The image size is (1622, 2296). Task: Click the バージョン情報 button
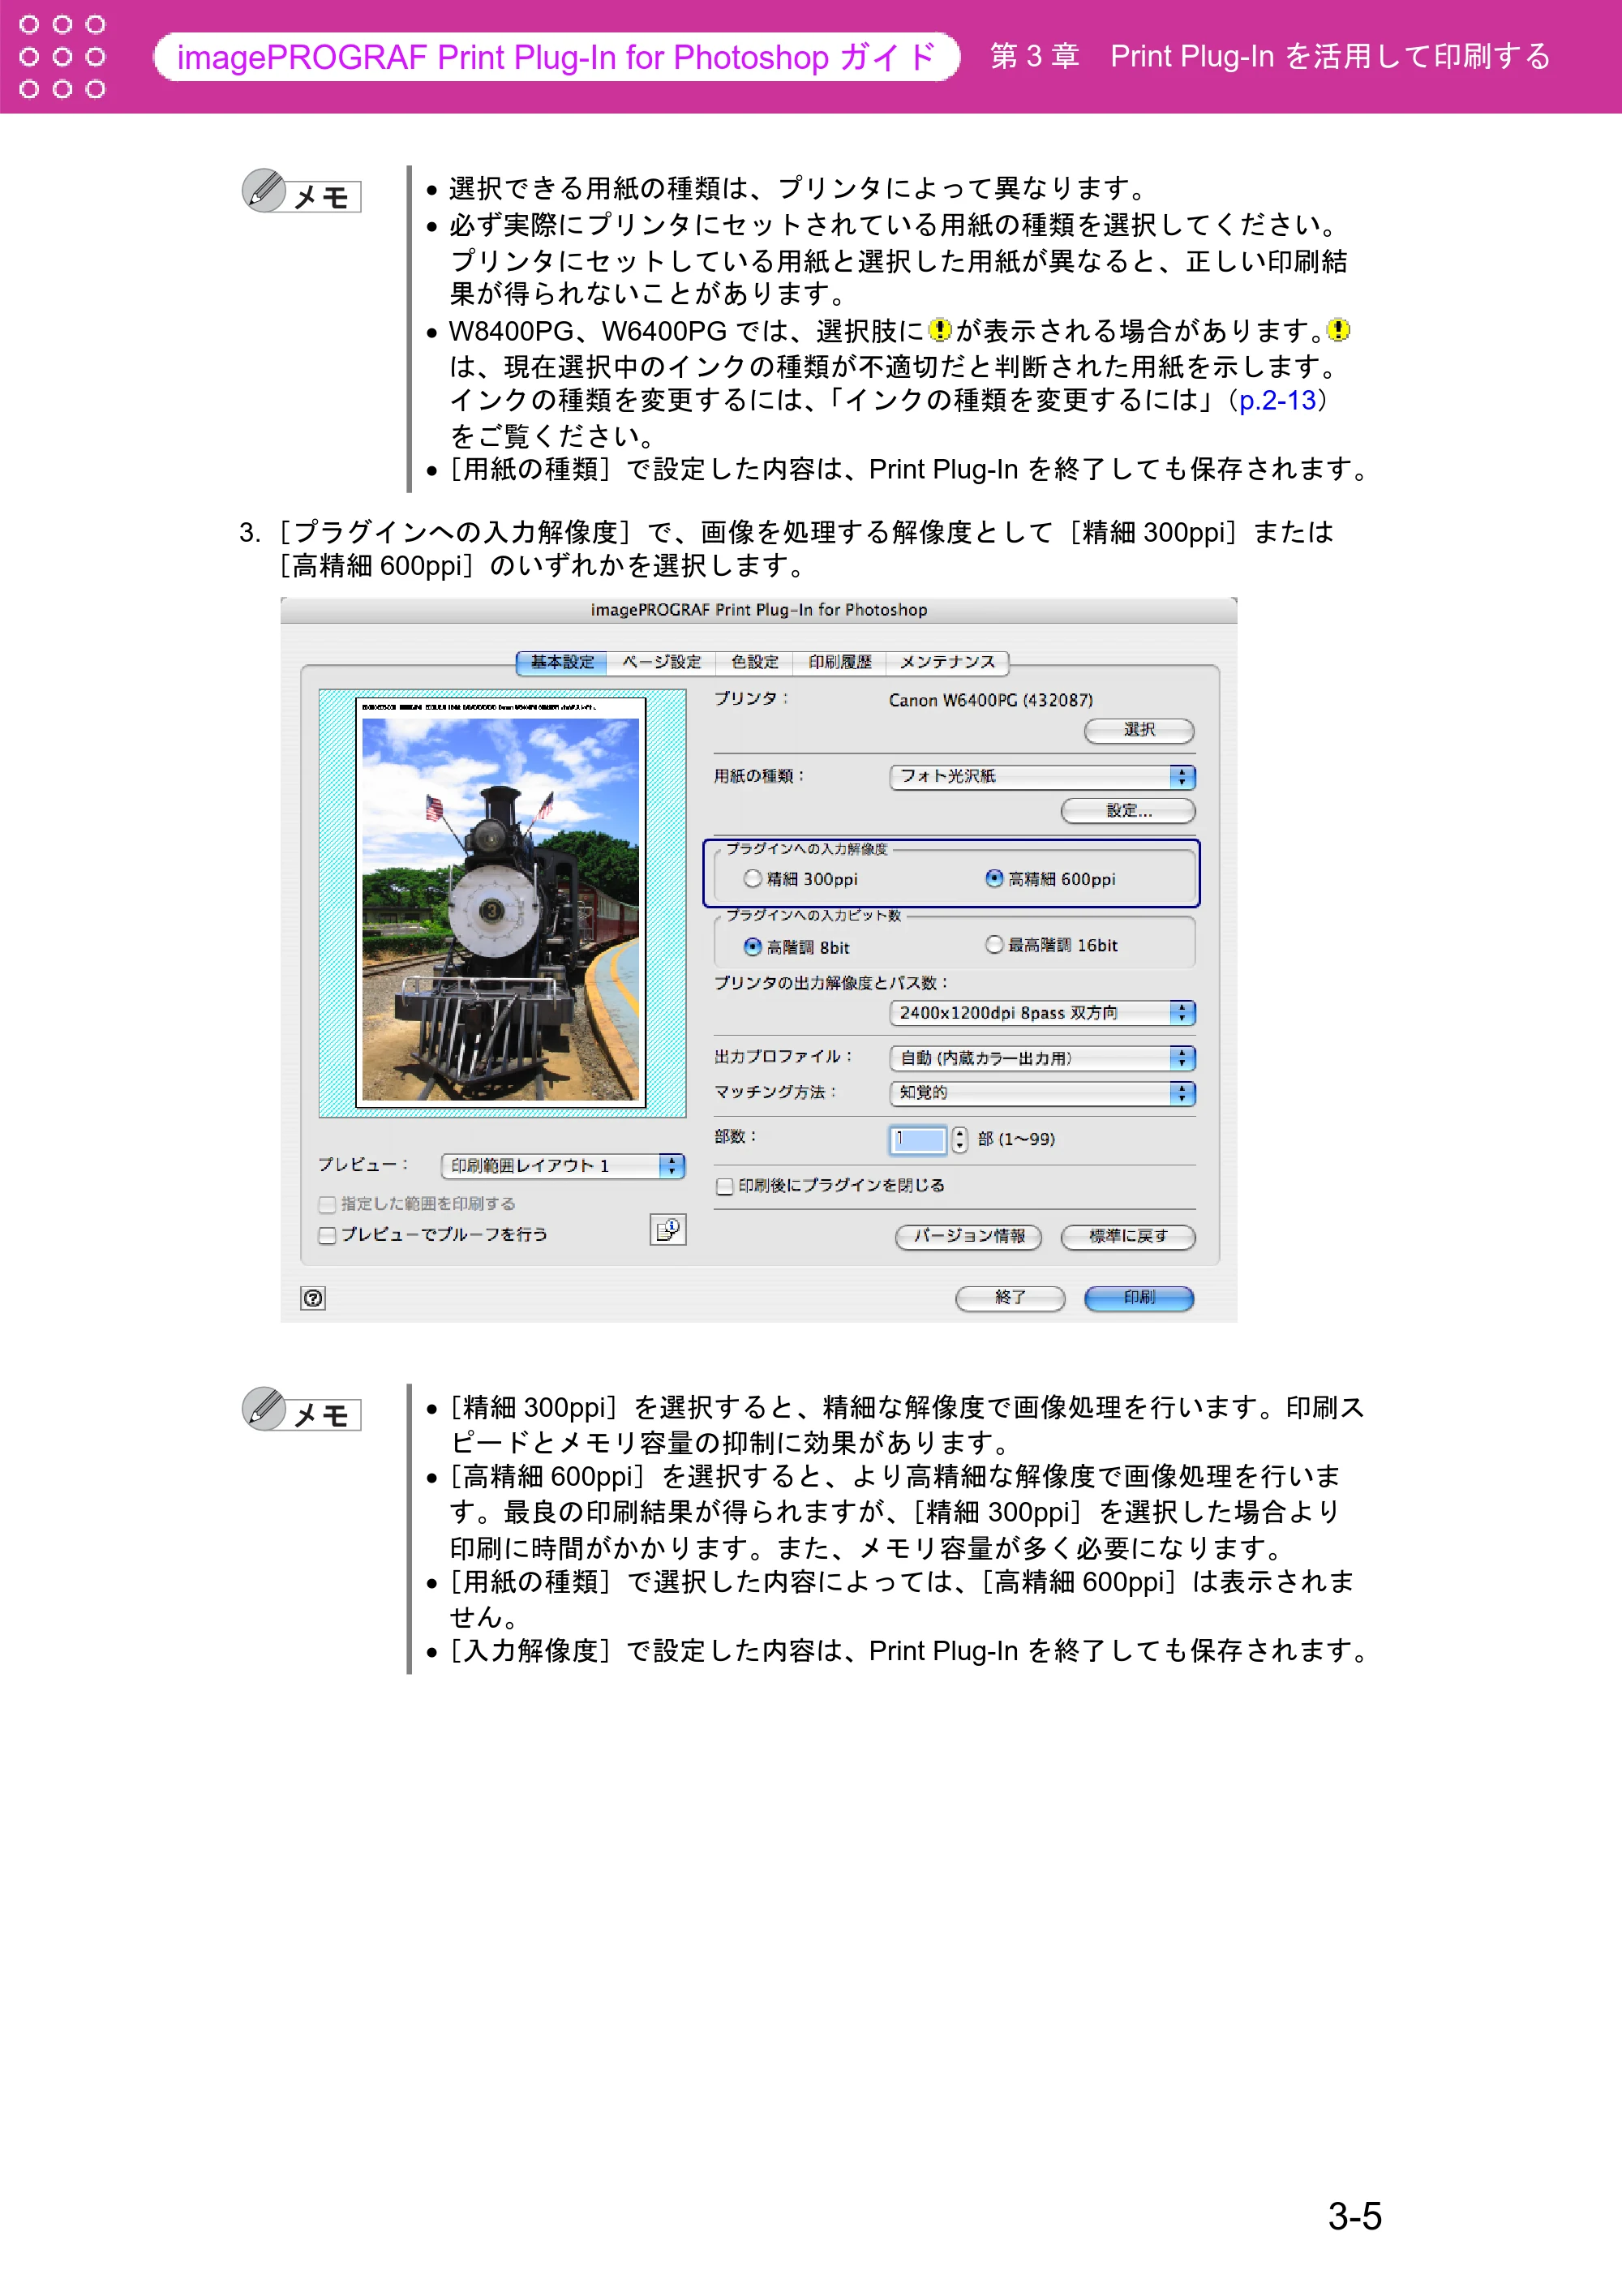[968, 1237]
